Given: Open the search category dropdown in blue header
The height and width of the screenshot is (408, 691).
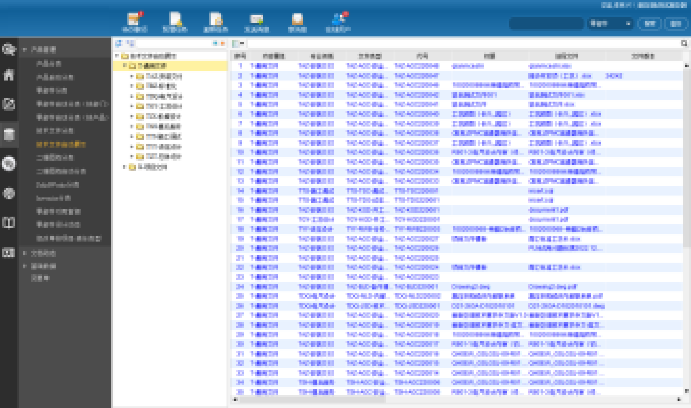Looking at the screenshot, I should coord(610,24).
